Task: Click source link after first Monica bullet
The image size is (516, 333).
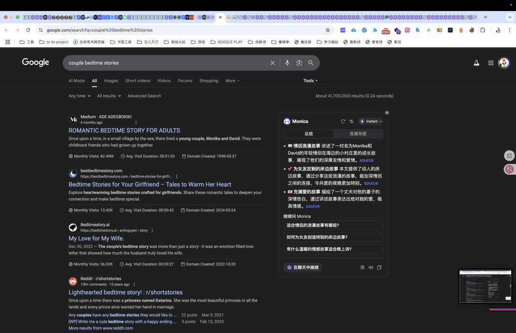Action: pyautogui.click(x=366, y=160)
